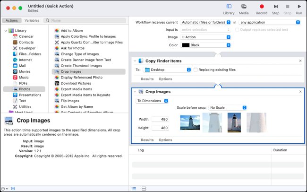Open the 'To: Desktop' destination dropdown
This screenshot has width=307, height=192.
[167, 70]
